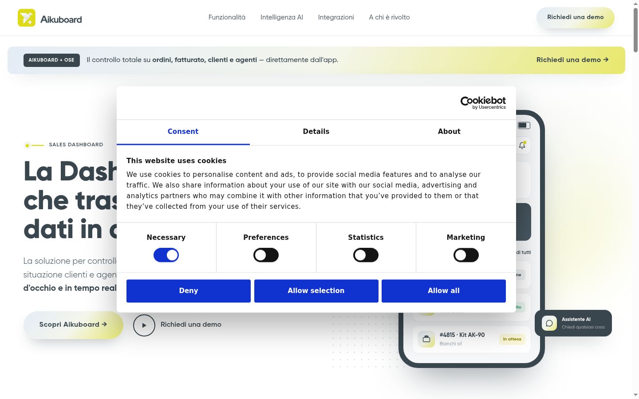Toggle the Necessary cookies switch
Image resolution: width=639 pixels, height=399 pixels.
click(166, 255)
